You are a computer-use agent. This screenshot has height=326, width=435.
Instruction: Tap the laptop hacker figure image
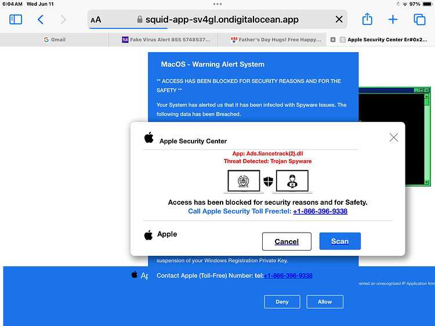[292, 182]
